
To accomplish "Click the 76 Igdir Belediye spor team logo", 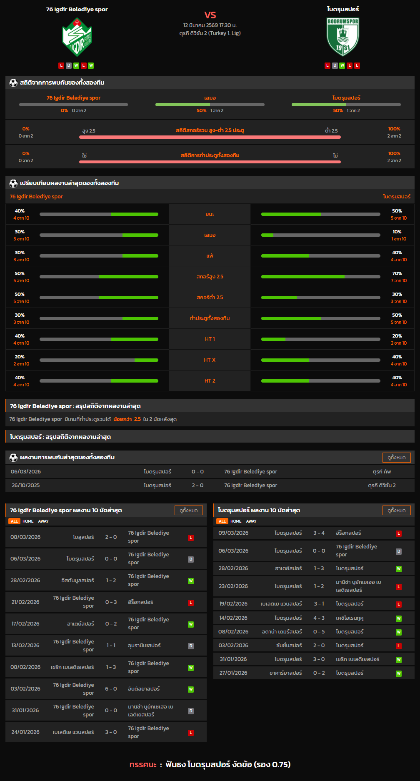I will (x=77, y=37).
